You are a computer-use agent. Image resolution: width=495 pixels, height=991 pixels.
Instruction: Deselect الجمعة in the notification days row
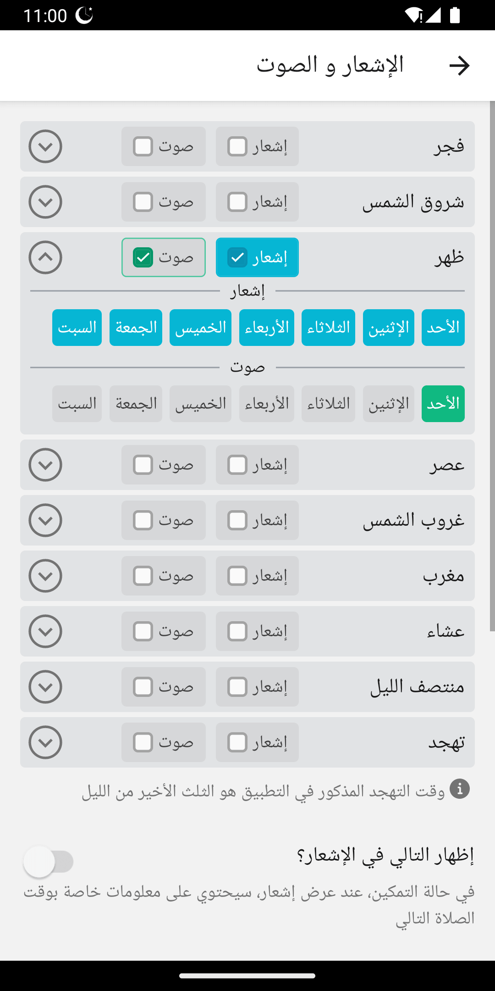coord(136,328)
